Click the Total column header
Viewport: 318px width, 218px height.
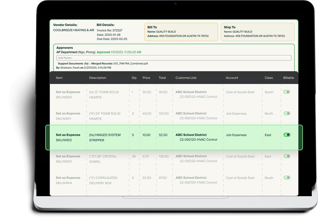(162, 78)
